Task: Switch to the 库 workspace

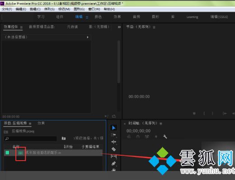Action: [x=173, y=17]
